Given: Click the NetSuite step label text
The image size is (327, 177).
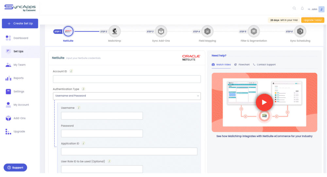Looking at the screenshot, I should (68, 41).
